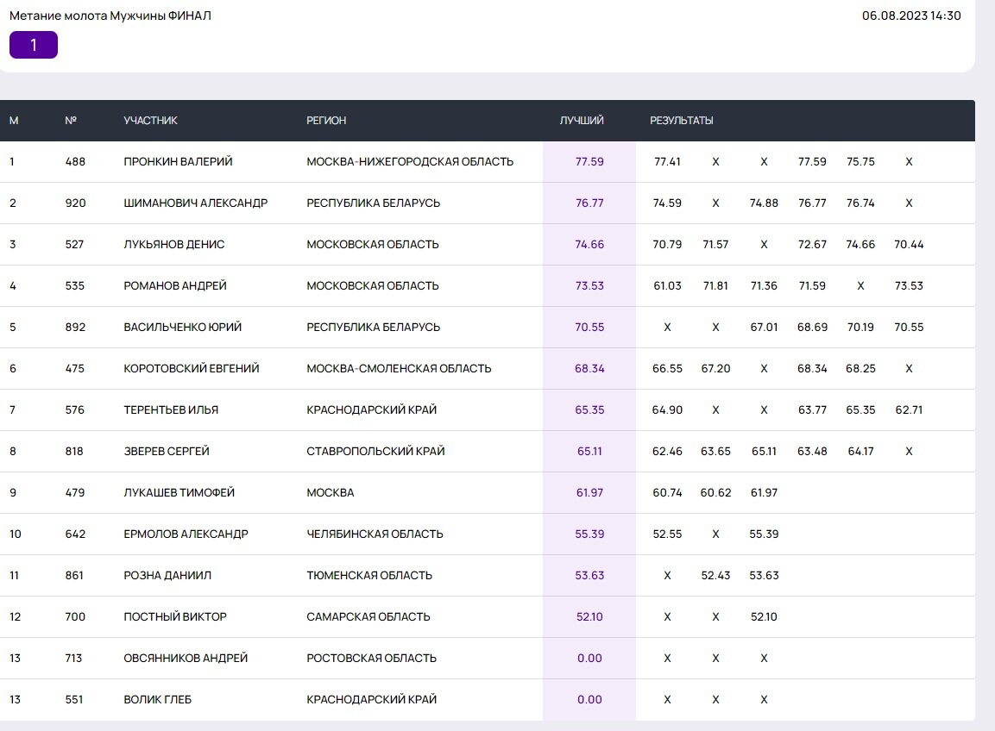Viewport: 995px width, 731px height.
Task: Click region РОСТОВСКАЯ ОБЛАСТЬ
Action: [371, 658]
